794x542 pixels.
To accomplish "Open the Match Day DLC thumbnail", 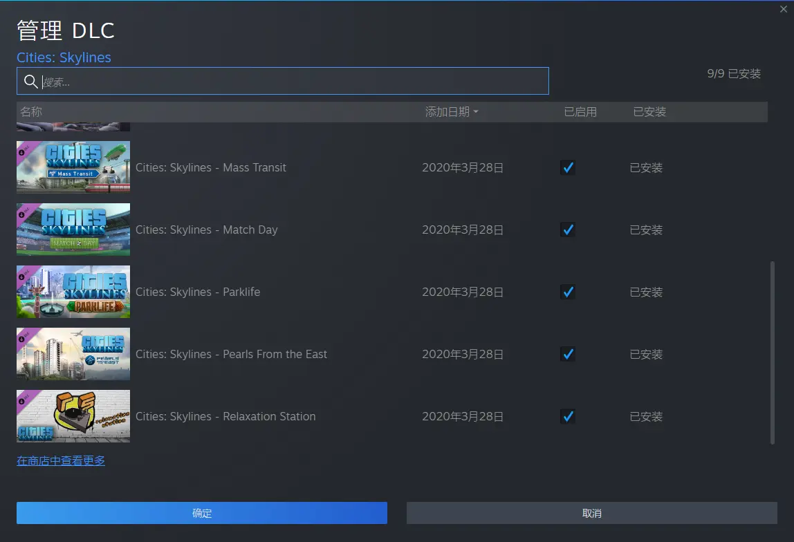I will (73, 230).
